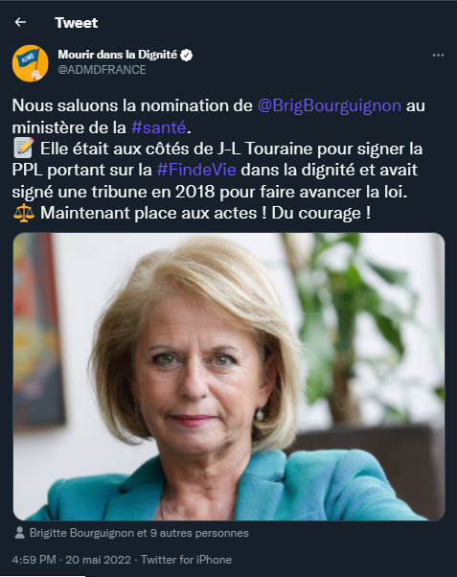The image size is (457, 577).
Task: Click the Tweet header title
Action: [77, 23]
